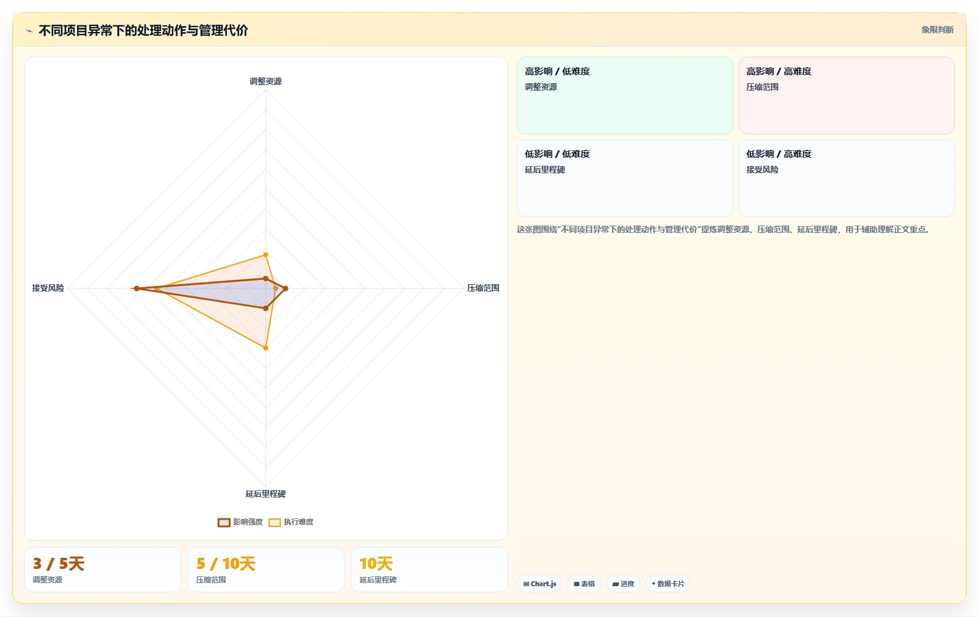Select the 低影响 / 低难度 quadrant card

pyautogui.click(x=625, y=178)
